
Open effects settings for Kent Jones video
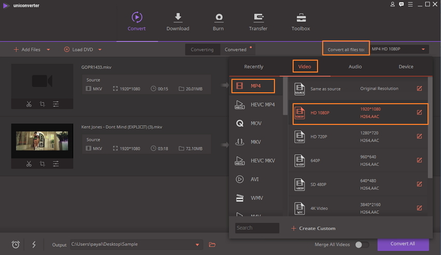[x=56, y=164]
